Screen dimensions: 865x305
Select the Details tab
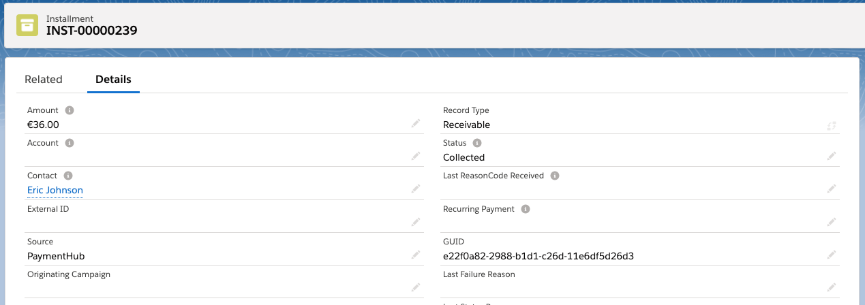pyautogui.click(x=113, y=80)
